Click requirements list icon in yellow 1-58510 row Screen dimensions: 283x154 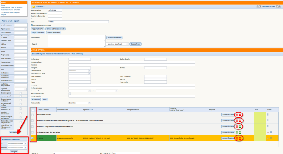(x=237, y=138)
